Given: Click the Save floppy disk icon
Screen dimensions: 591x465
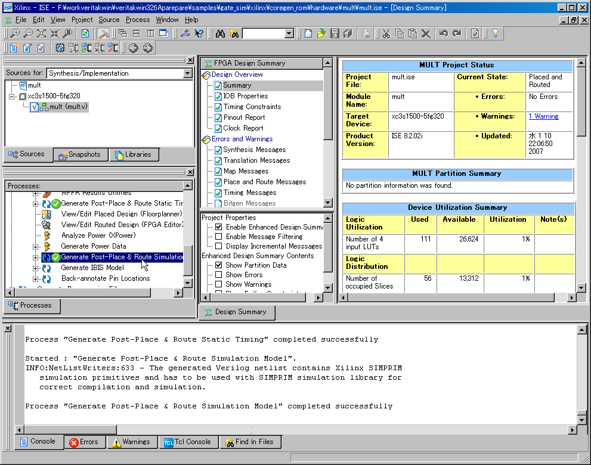Looking at the screenshot, I should pyautogui.click(x=335, y=33).
